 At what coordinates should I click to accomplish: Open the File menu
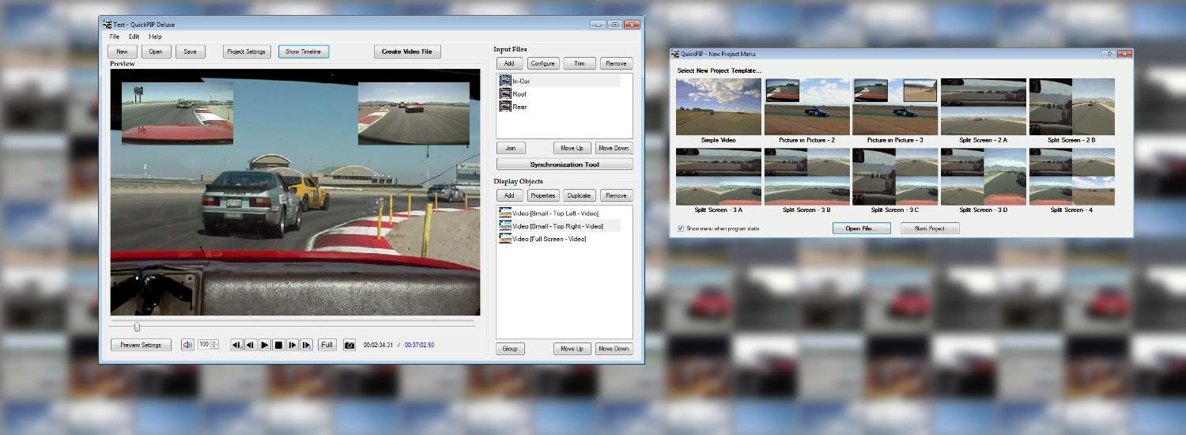point(115,36)
